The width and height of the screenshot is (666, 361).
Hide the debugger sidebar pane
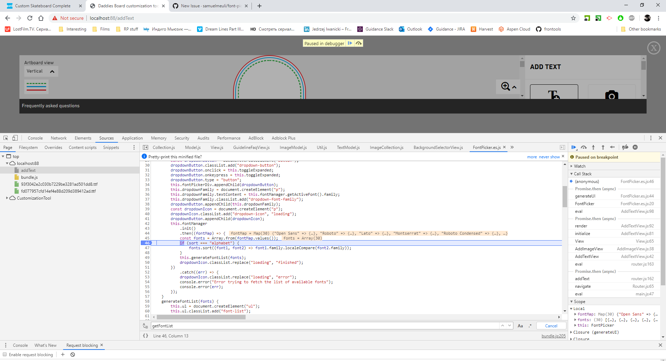pos(562,148)
